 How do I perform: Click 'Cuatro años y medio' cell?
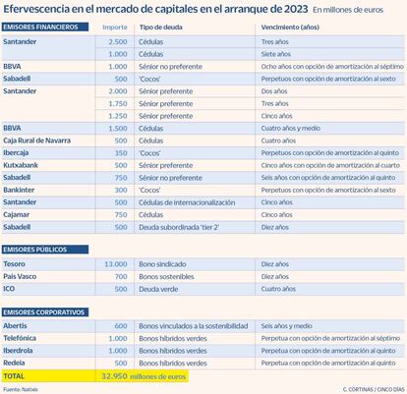point(291,129)
